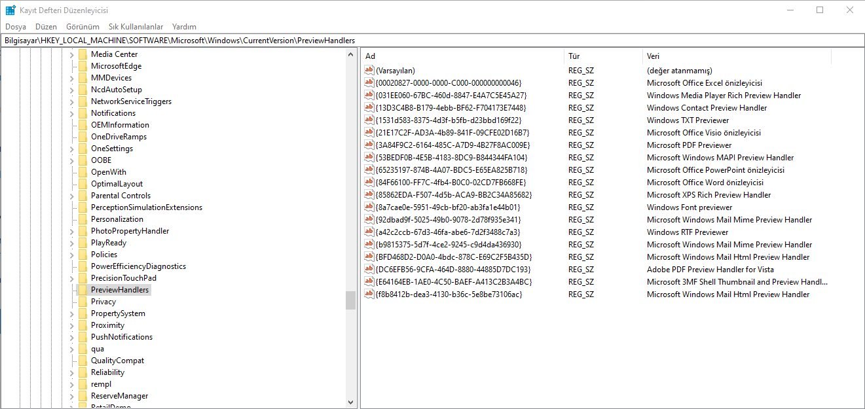Screen dimensions: 865x409
Task: Click string icon of {1531d583-8375-4d3f-b5fb-d23bbd169f22}
Action: (x=369, y=120)
